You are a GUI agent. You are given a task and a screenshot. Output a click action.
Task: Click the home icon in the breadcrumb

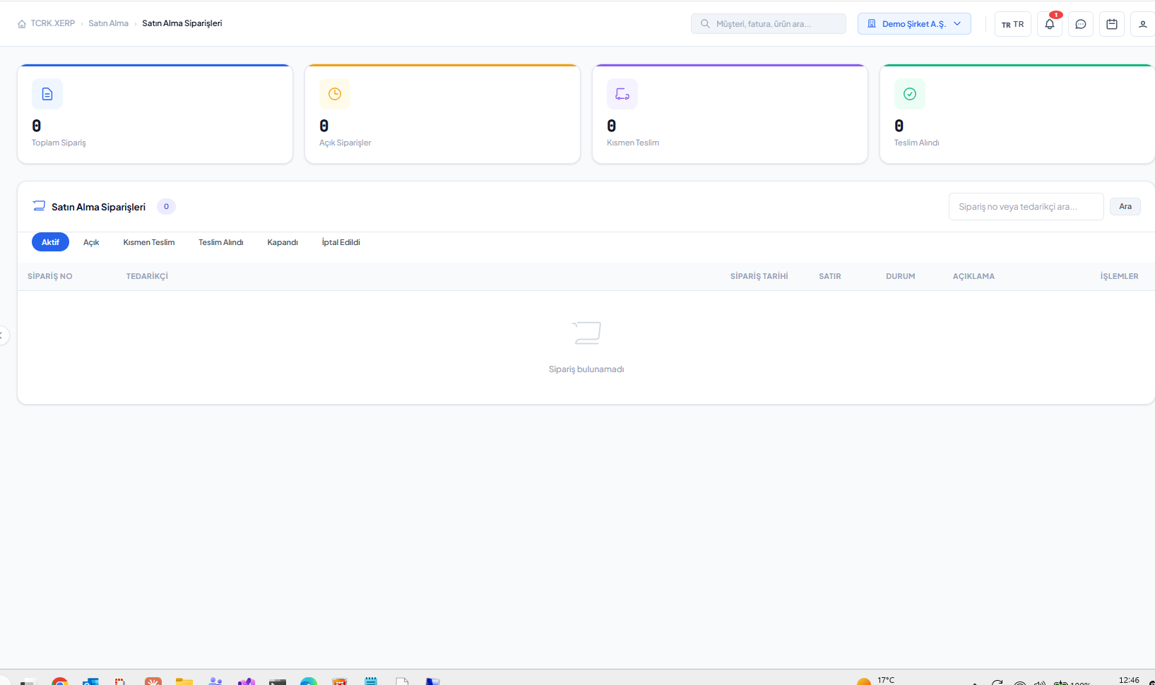pyautogui.click(x=22, y=24)
